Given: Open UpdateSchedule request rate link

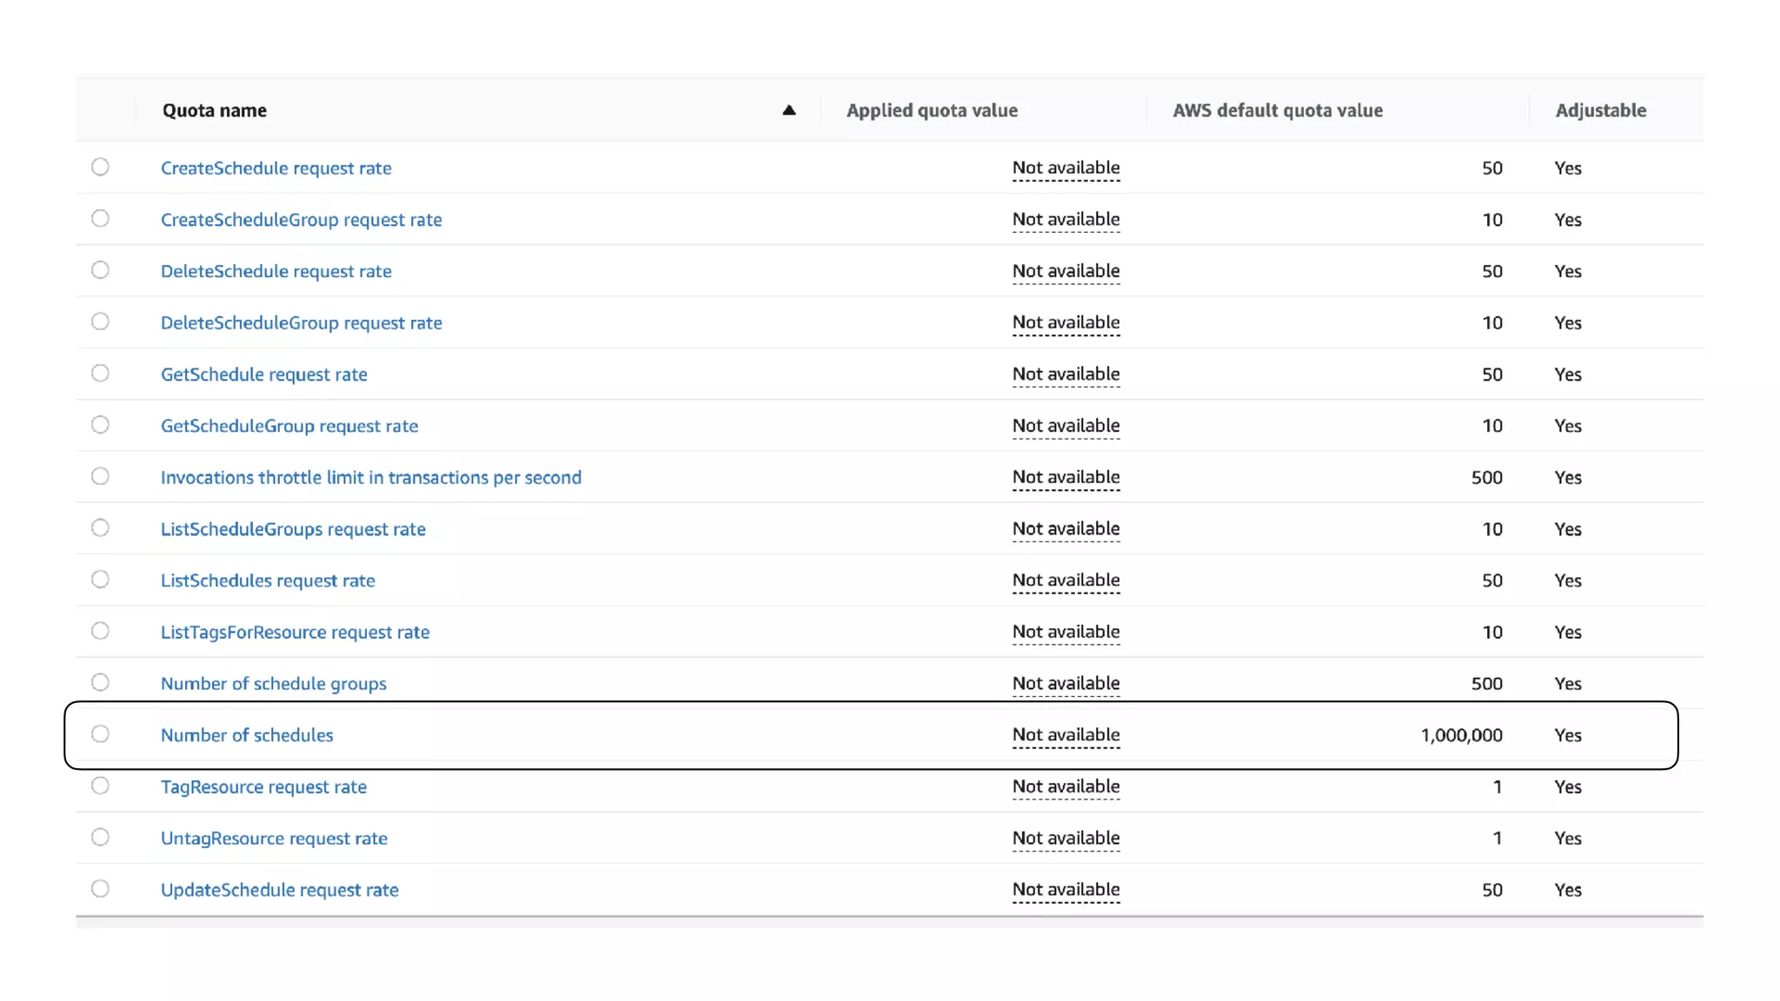Looking at the screenshot, I should tap(279, 890).
